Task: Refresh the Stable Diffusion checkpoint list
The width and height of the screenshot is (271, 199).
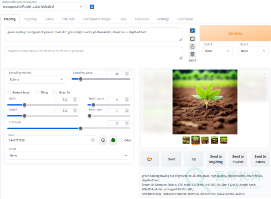Action: tap(92, 7)
